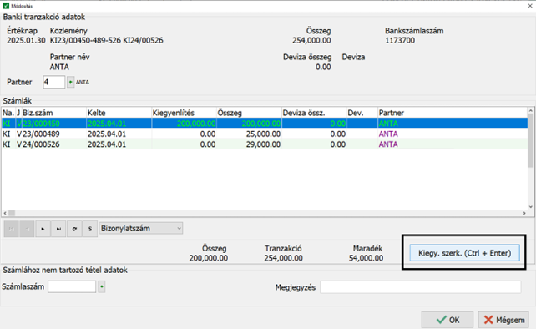
Task: Cancel with the Mégsem button
Action: 503,320
